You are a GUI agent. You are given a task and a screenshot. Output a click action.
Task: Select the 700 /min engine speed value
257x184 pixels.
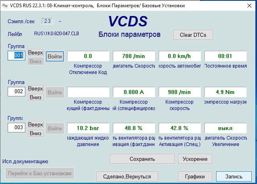click(x=134, y=56)
